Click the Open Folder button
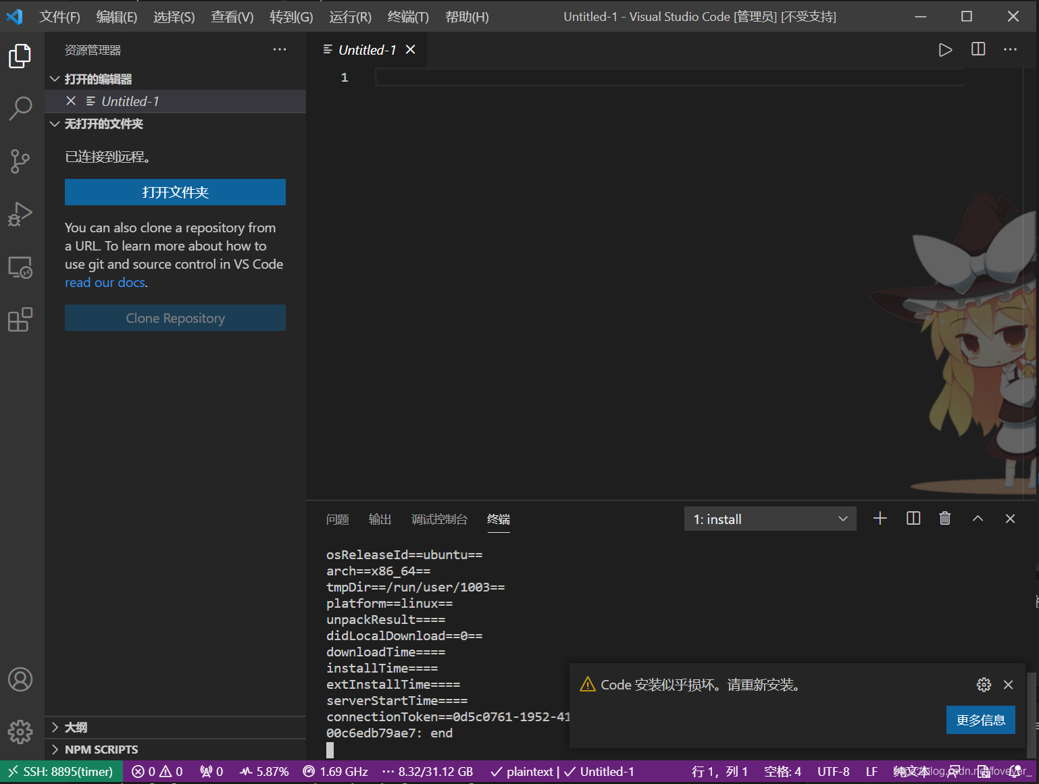Viewport: 1039px width, 784px height. 175,192
